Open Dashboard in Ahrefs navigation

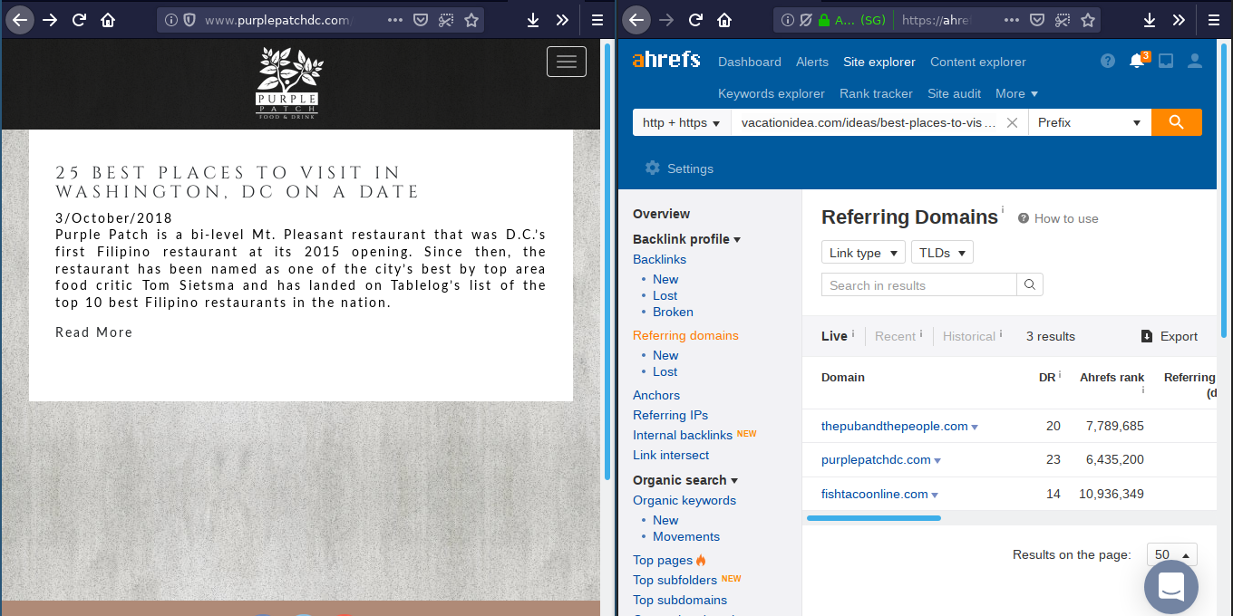click(750, 62)
